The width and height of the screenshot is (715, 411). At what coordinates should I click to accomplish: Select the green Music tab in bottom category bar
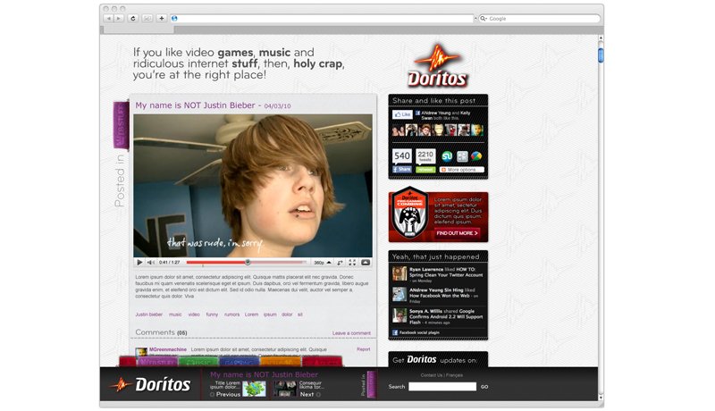(198, 362)
